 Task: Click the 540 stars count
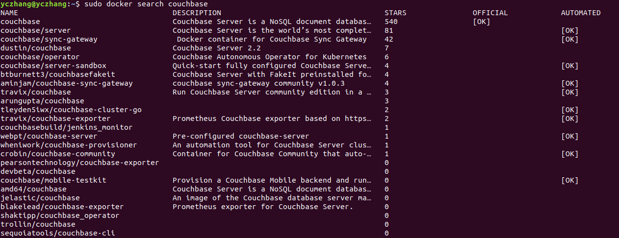pos(391,22)
